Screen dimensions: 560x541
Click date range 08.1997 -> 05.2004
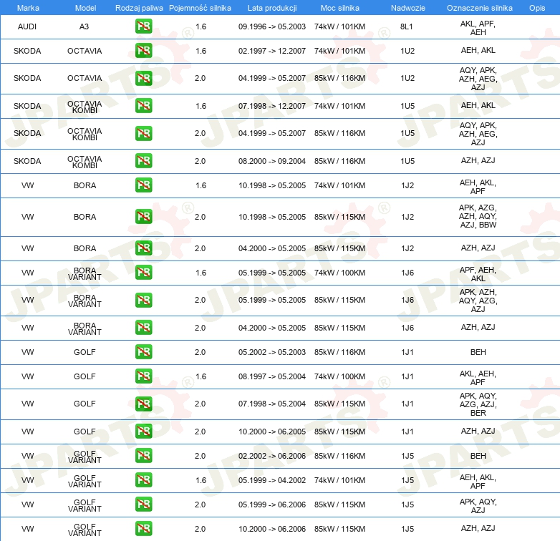(272, 376)
